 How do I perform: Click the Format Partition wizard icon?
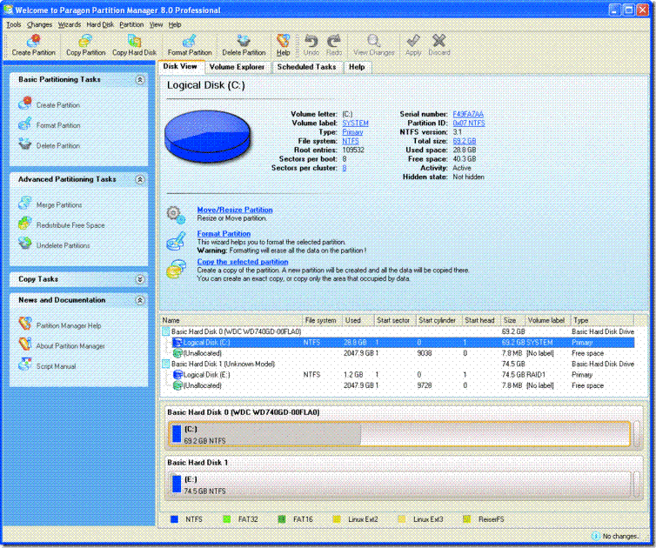[x=176, y=241]
